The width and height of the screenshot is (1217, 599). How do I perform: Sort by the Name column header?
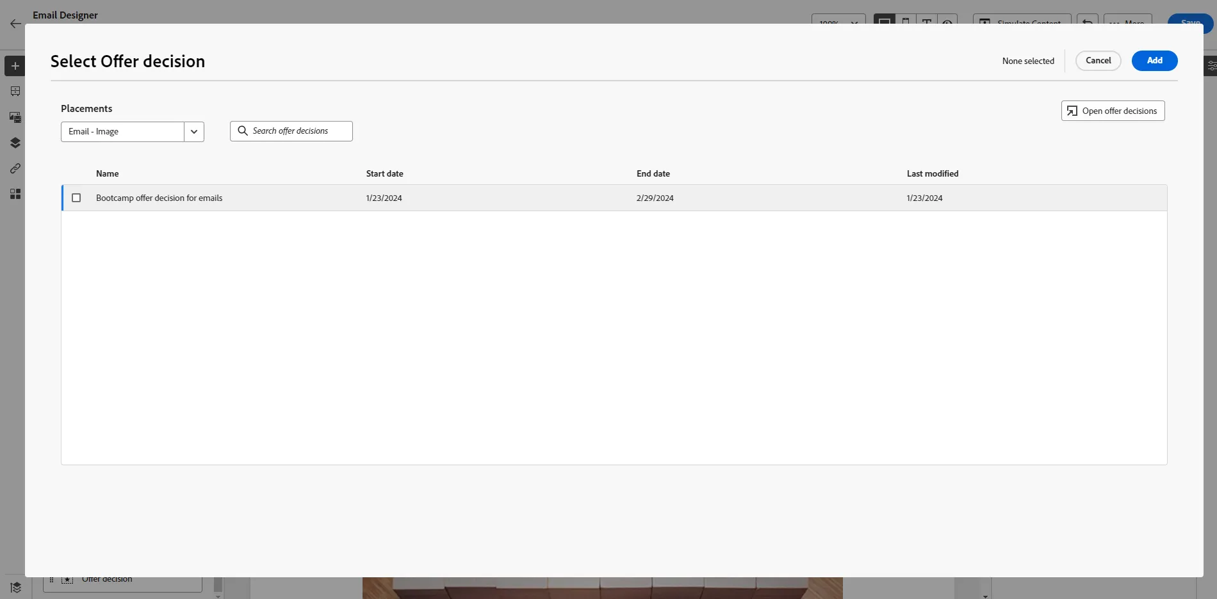[x=107, y=173]
